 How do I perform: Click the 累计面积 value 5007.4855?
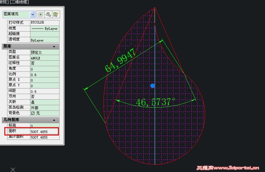(45, 137)
